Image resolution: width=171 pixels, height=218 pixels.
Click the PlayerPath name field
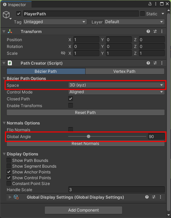click(81, 14)
